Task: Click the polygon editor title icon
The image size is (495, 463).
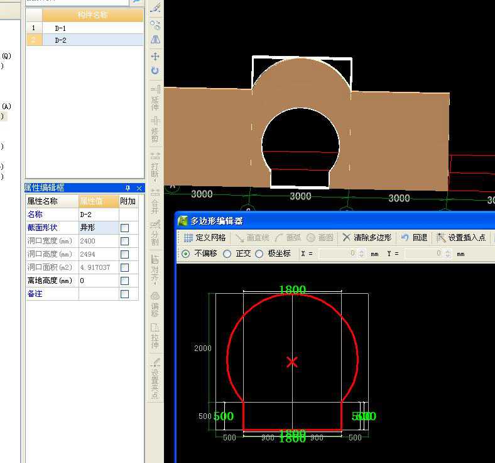Action: (x=183, y=221)
